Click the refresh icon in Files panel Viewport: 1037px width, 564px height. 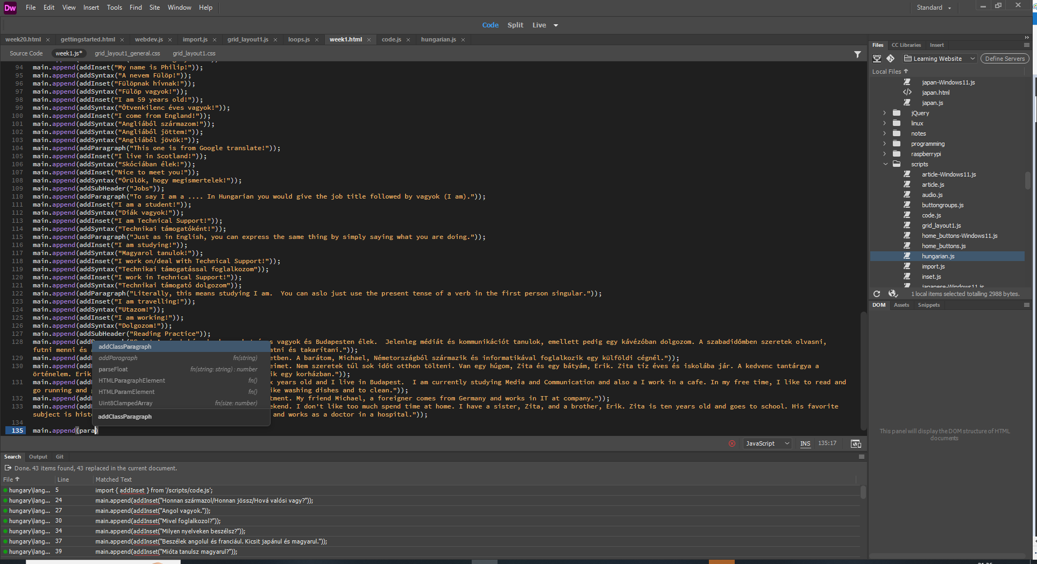877,294
